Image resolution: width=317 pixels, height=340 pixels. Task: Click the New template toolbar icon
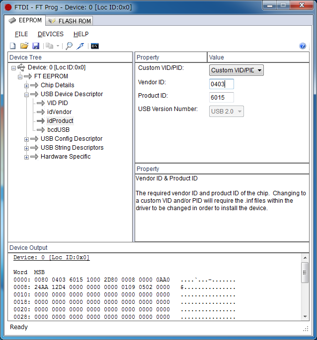tap(13, 46)
